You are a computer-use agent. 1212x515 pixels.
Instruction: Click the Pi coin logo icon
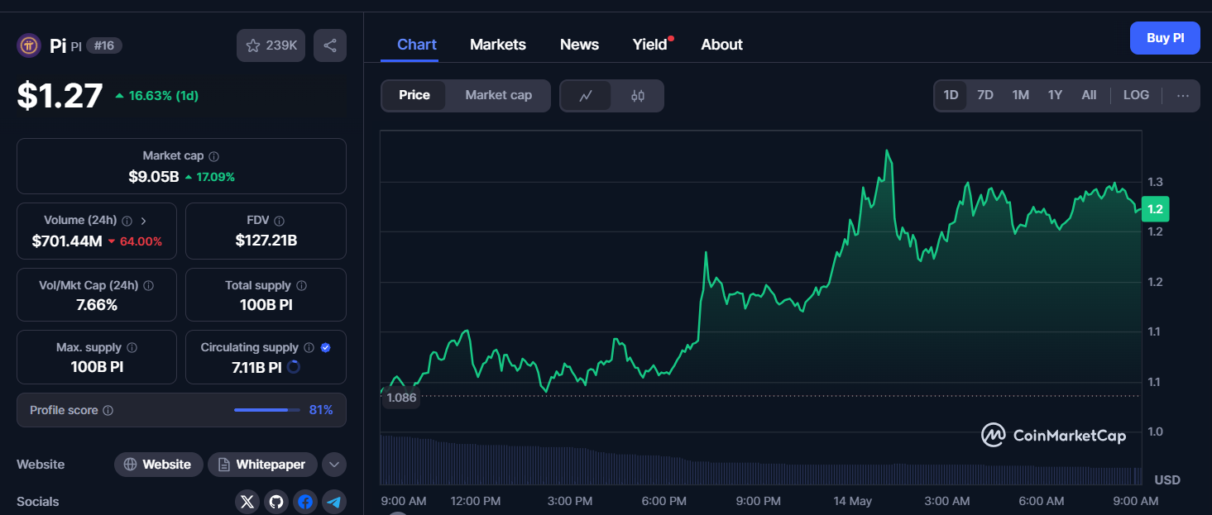click(x=29, y=45)
